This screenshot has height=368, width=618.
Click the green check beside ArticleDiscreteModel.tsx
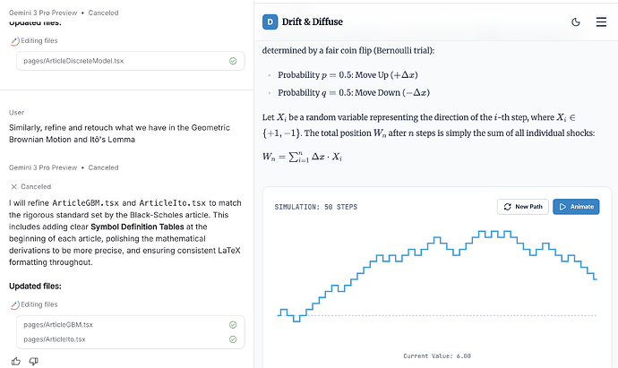233,61
